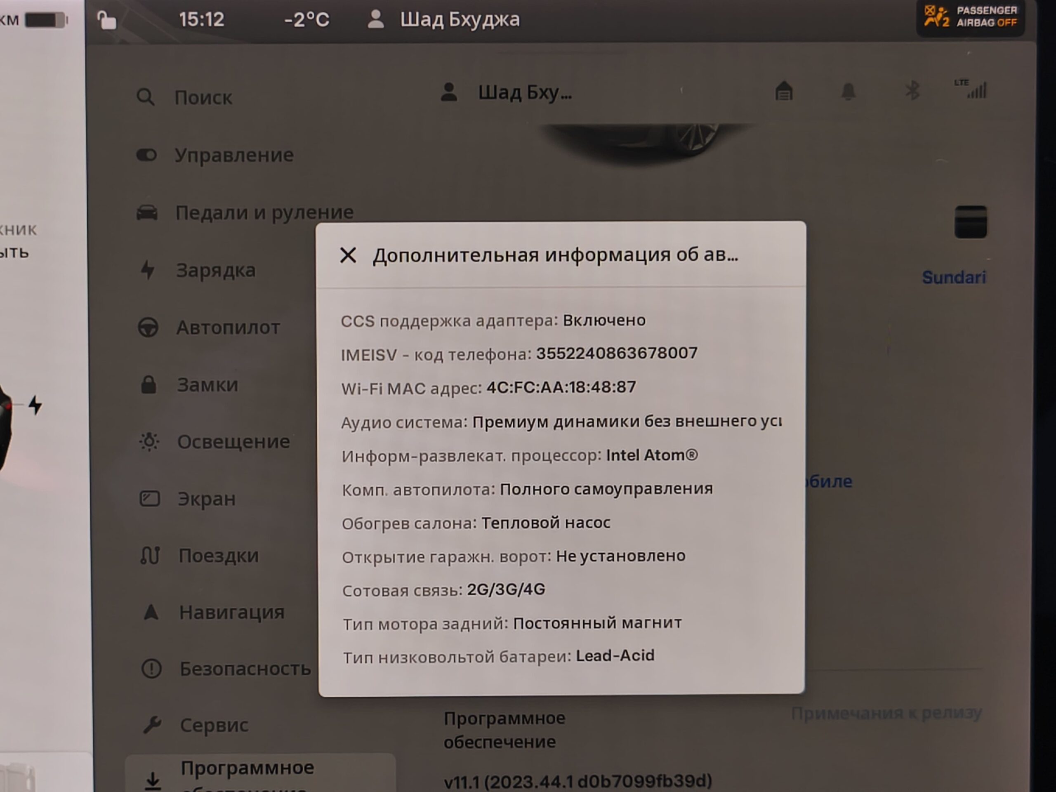Go to Зарядка settings

pyautogui.click(x=215, y=270)
